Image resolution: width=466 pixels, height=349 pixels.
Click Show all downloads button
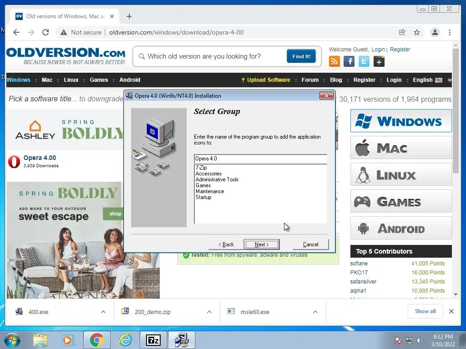coord(425,311)
